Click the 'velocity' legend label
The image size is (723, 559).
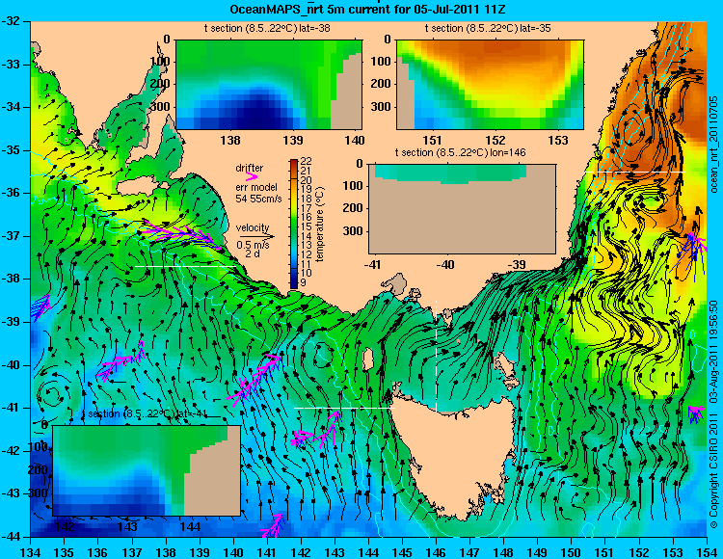(x=253, y=228)
